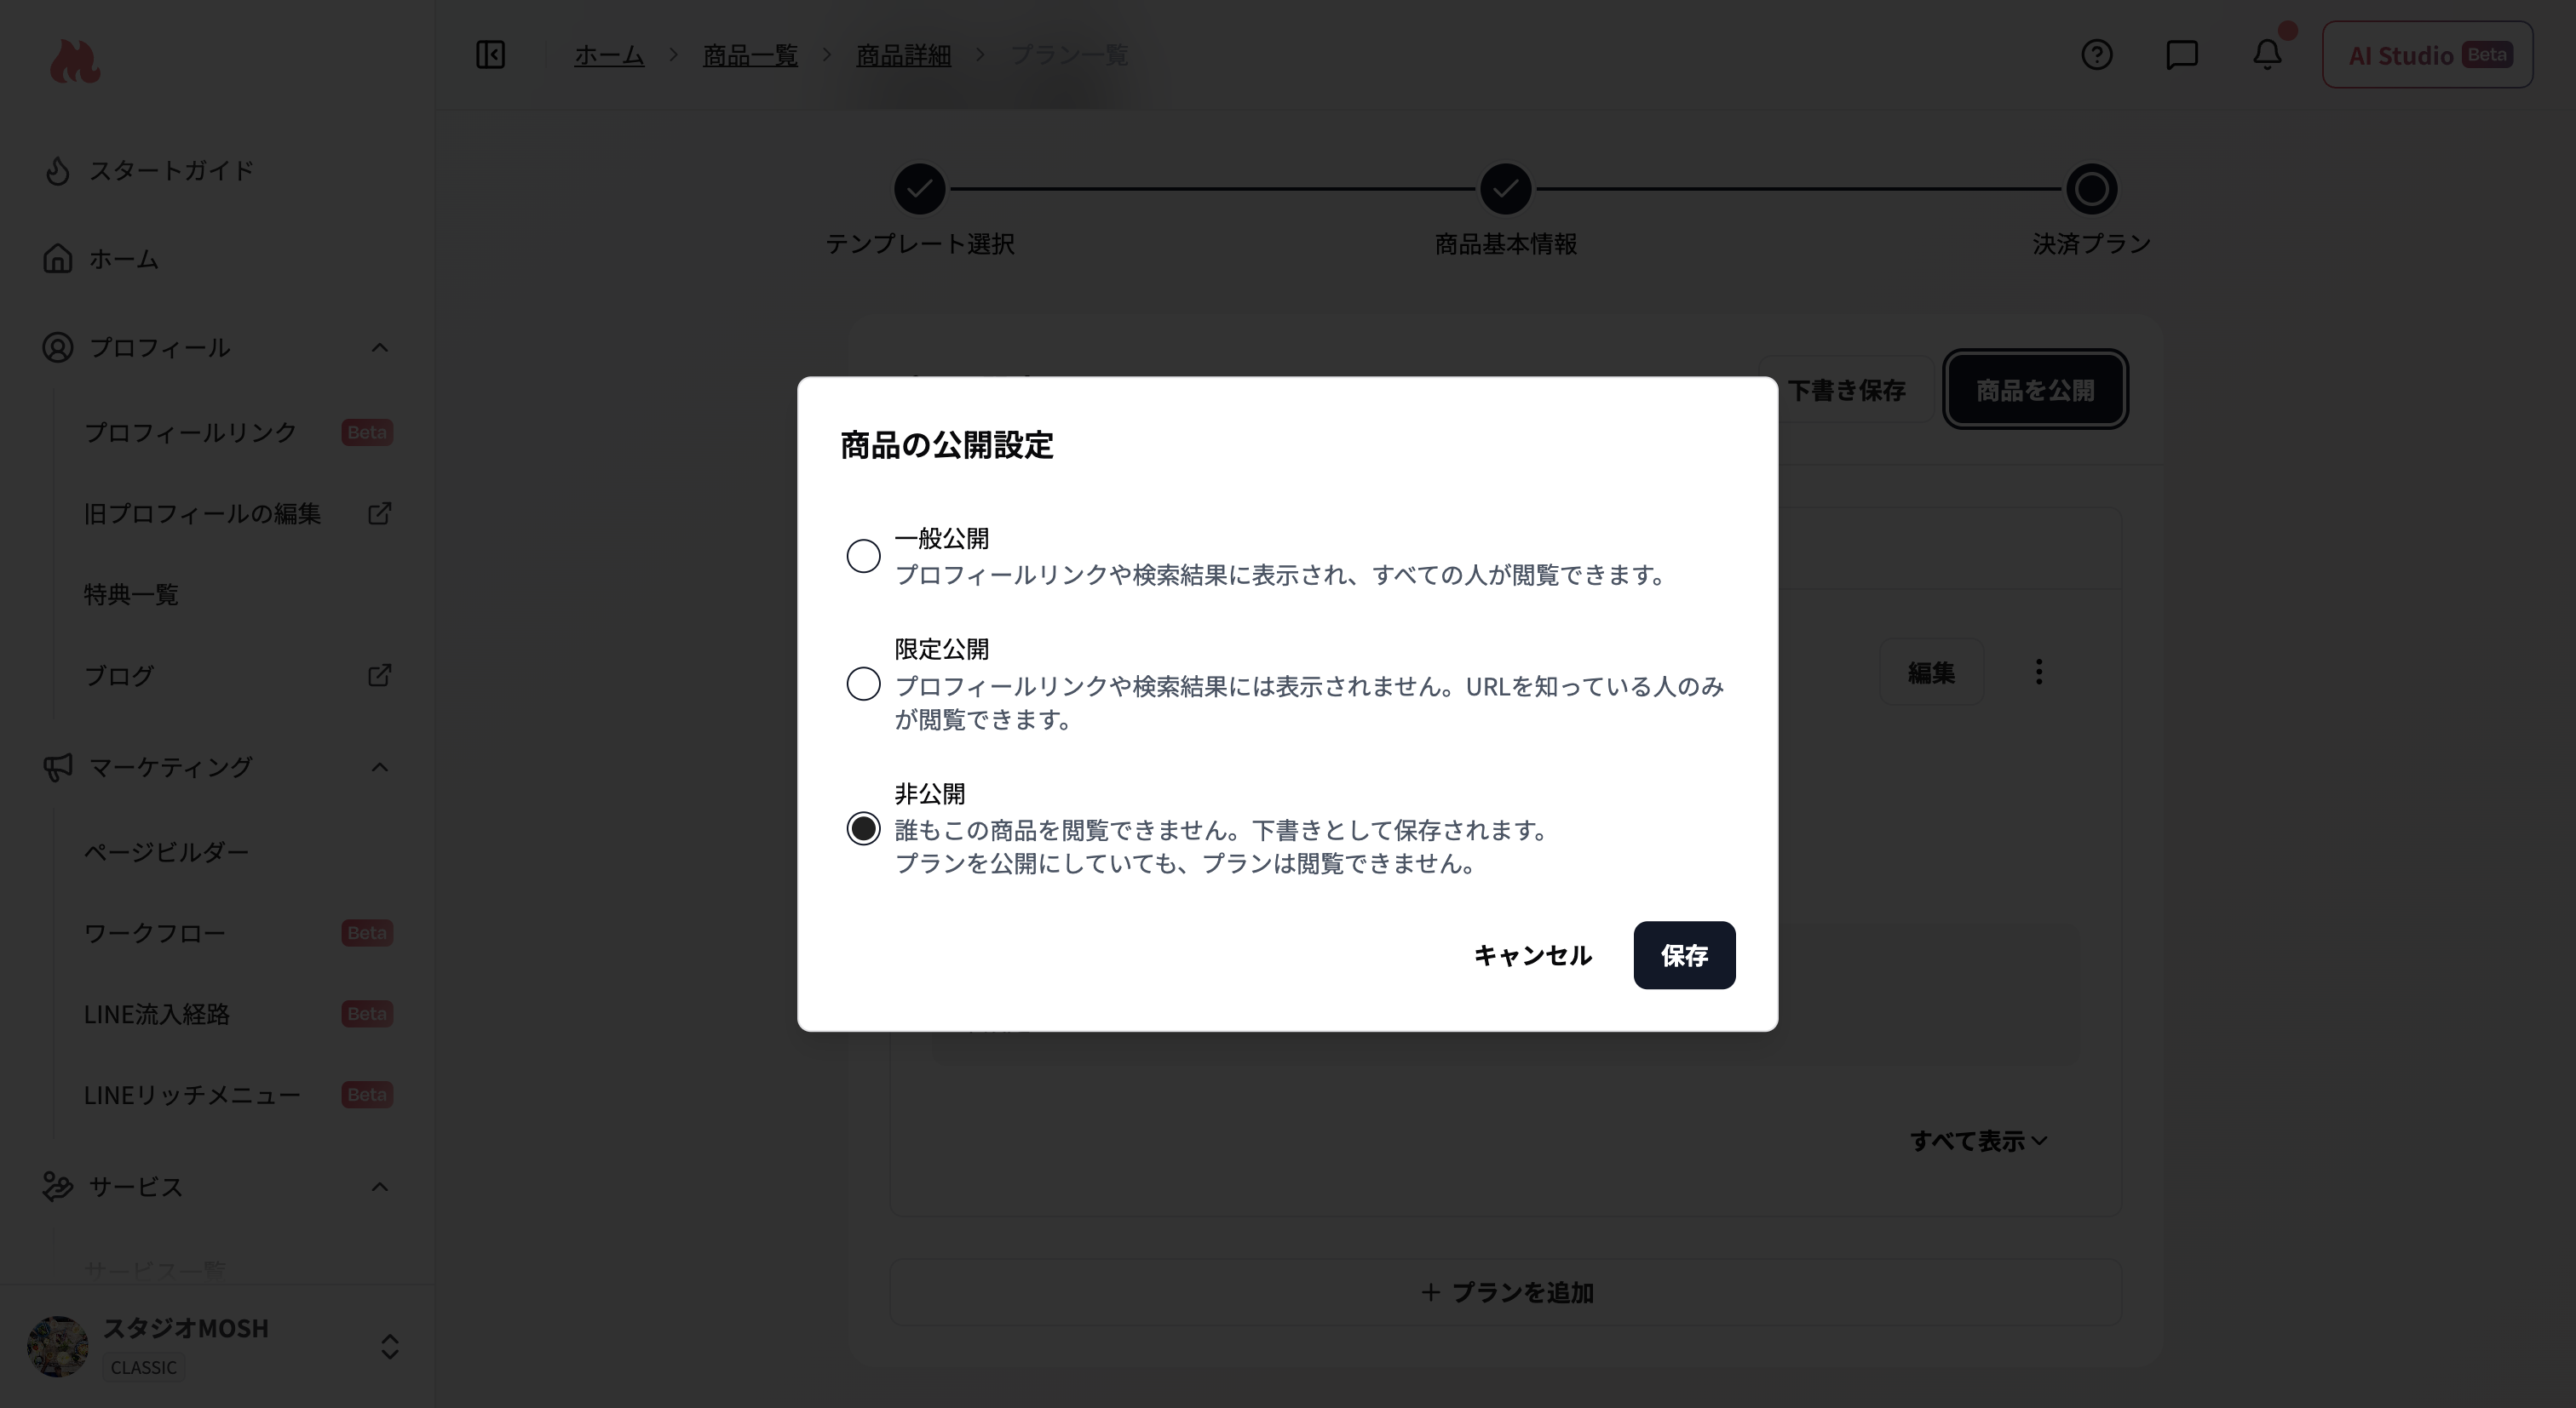Go to 商品一覧 breadcrumb link
This screenshot has width=2576, height=1408.
pos(750,55)
